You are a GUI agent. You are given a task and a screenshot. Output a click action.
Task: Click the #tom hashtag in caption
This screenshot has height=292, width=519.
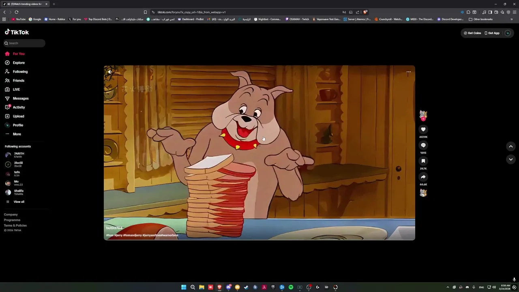(x=109, y=235)
